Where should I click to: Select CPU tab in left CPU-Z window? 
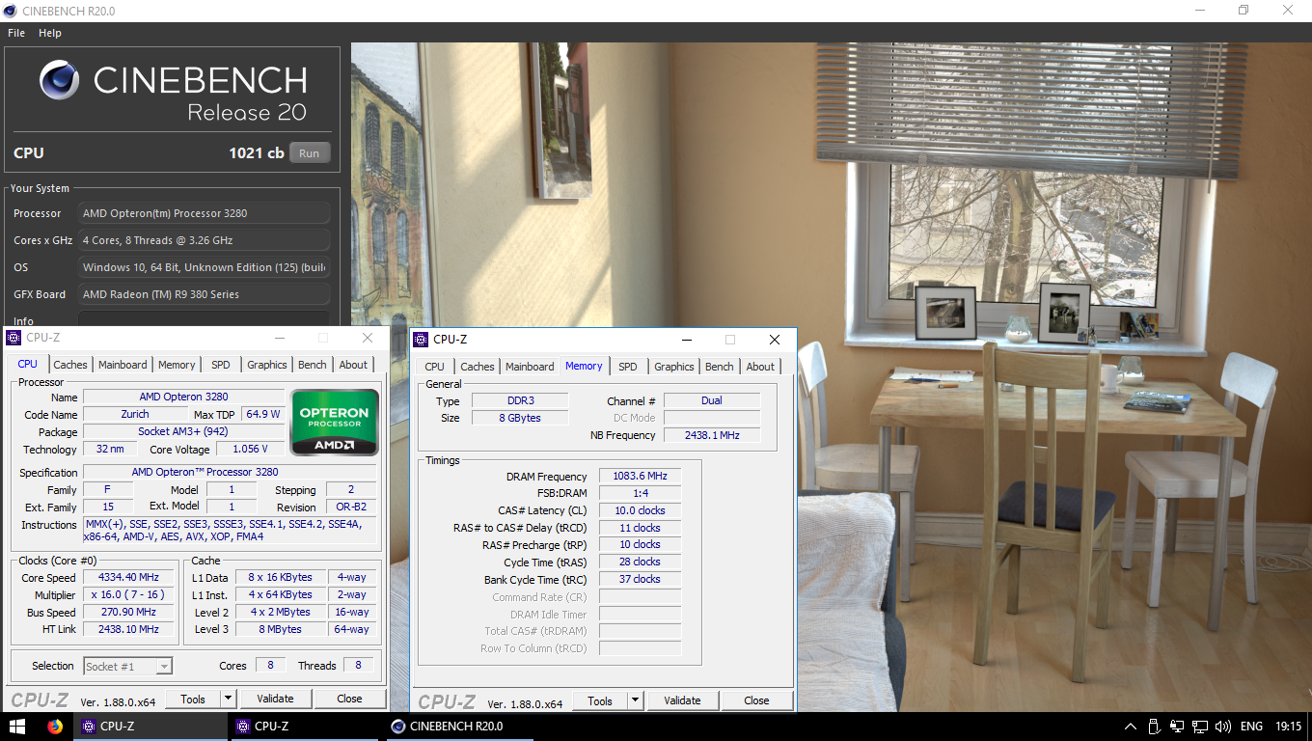(x=28, y=364)
